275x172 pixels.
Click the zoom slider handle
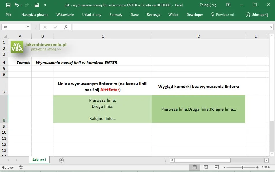tap(242, 167)
